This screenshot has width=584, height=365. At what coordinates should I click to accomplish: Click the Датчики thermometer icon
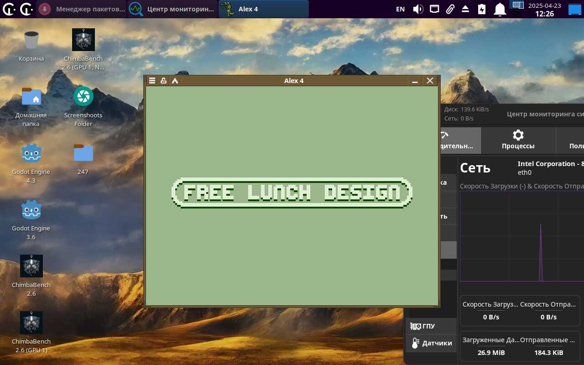coord(415,343)
